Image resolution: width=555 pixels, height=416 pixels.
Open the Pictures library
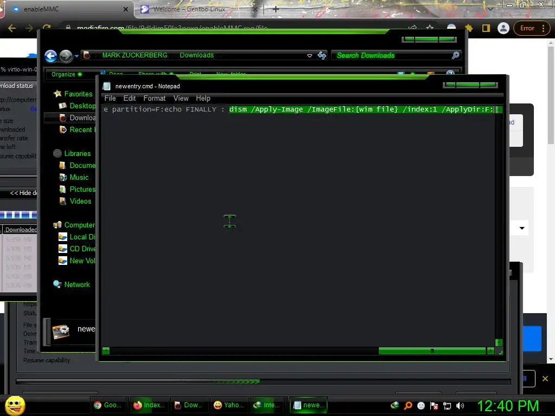point(78,189)
